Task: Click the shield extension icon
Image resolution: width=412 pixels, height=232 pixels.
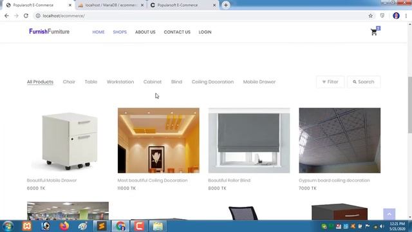Action: point(382,15)
